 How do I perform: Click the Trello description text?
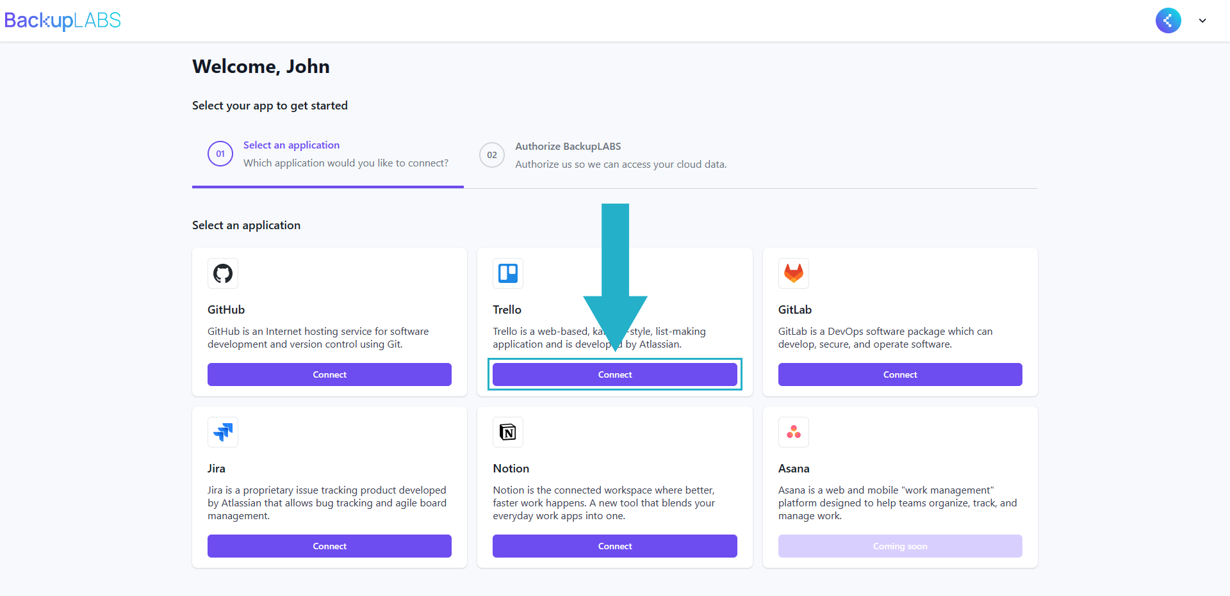599,338
